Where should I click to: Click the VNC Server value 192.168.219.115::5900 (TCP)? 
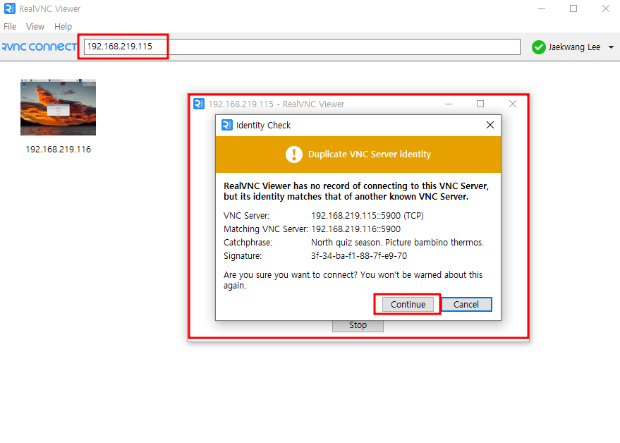[x=367, y=216]
